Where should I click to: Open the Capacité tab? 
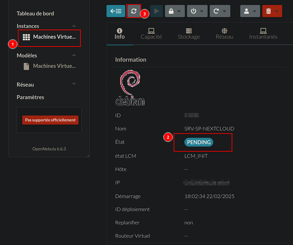(x=151, y=34)
